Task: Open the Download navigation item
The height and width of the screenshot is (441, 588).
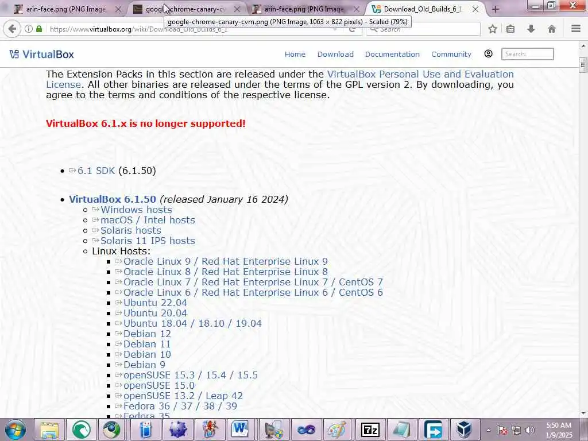Action: 335,54
